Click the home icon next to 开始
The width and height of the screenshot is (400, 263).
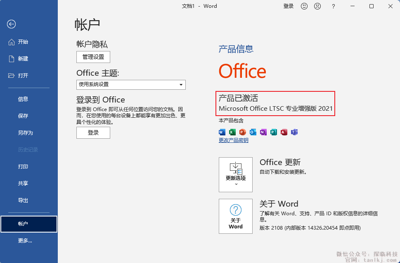pos(12,42)
